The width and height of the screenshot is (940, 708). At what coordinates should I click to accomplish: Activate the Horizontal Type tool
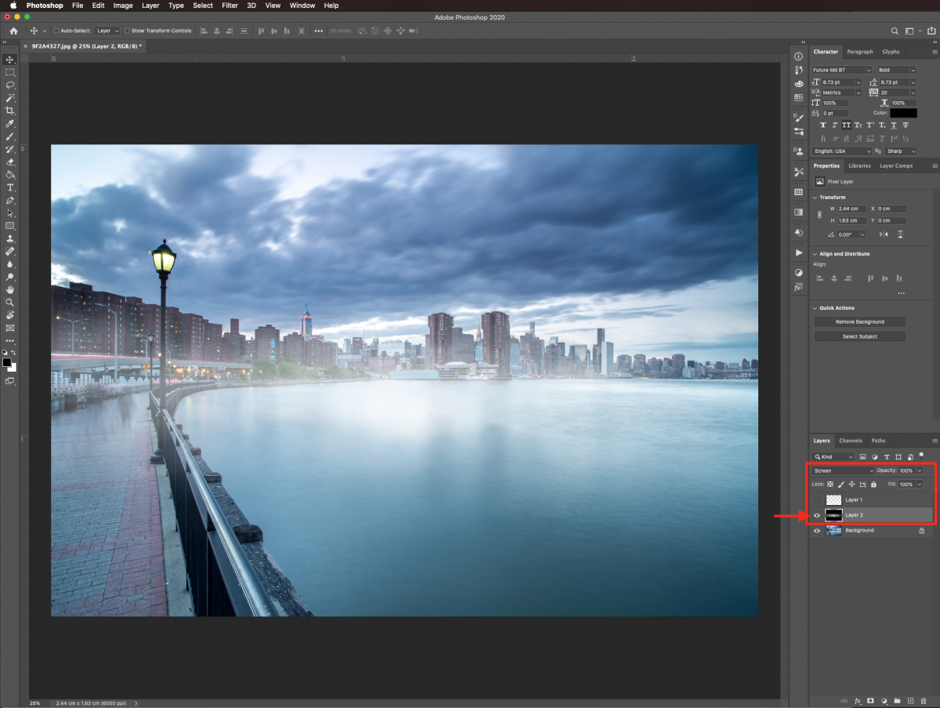pyautogui.click(x=10, y=188)
